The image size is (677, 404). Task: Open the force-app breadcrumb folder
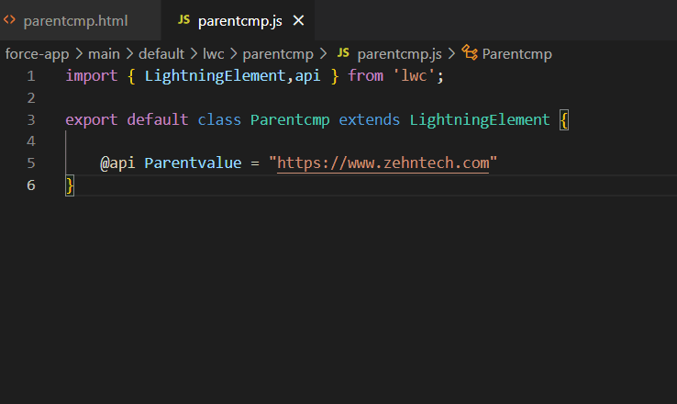pyautogui.click(x=35, y=53)
